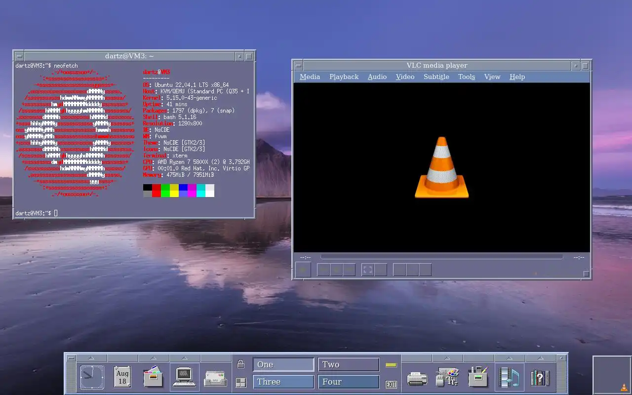Click the "Memory: 475MiB / 7951MiB" line
The width and height of the screenshot is (632, 395).
coord(178,175)
